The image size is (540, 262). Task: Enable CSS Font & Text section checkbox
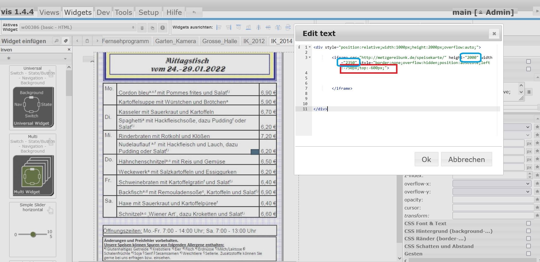[529, 223]
